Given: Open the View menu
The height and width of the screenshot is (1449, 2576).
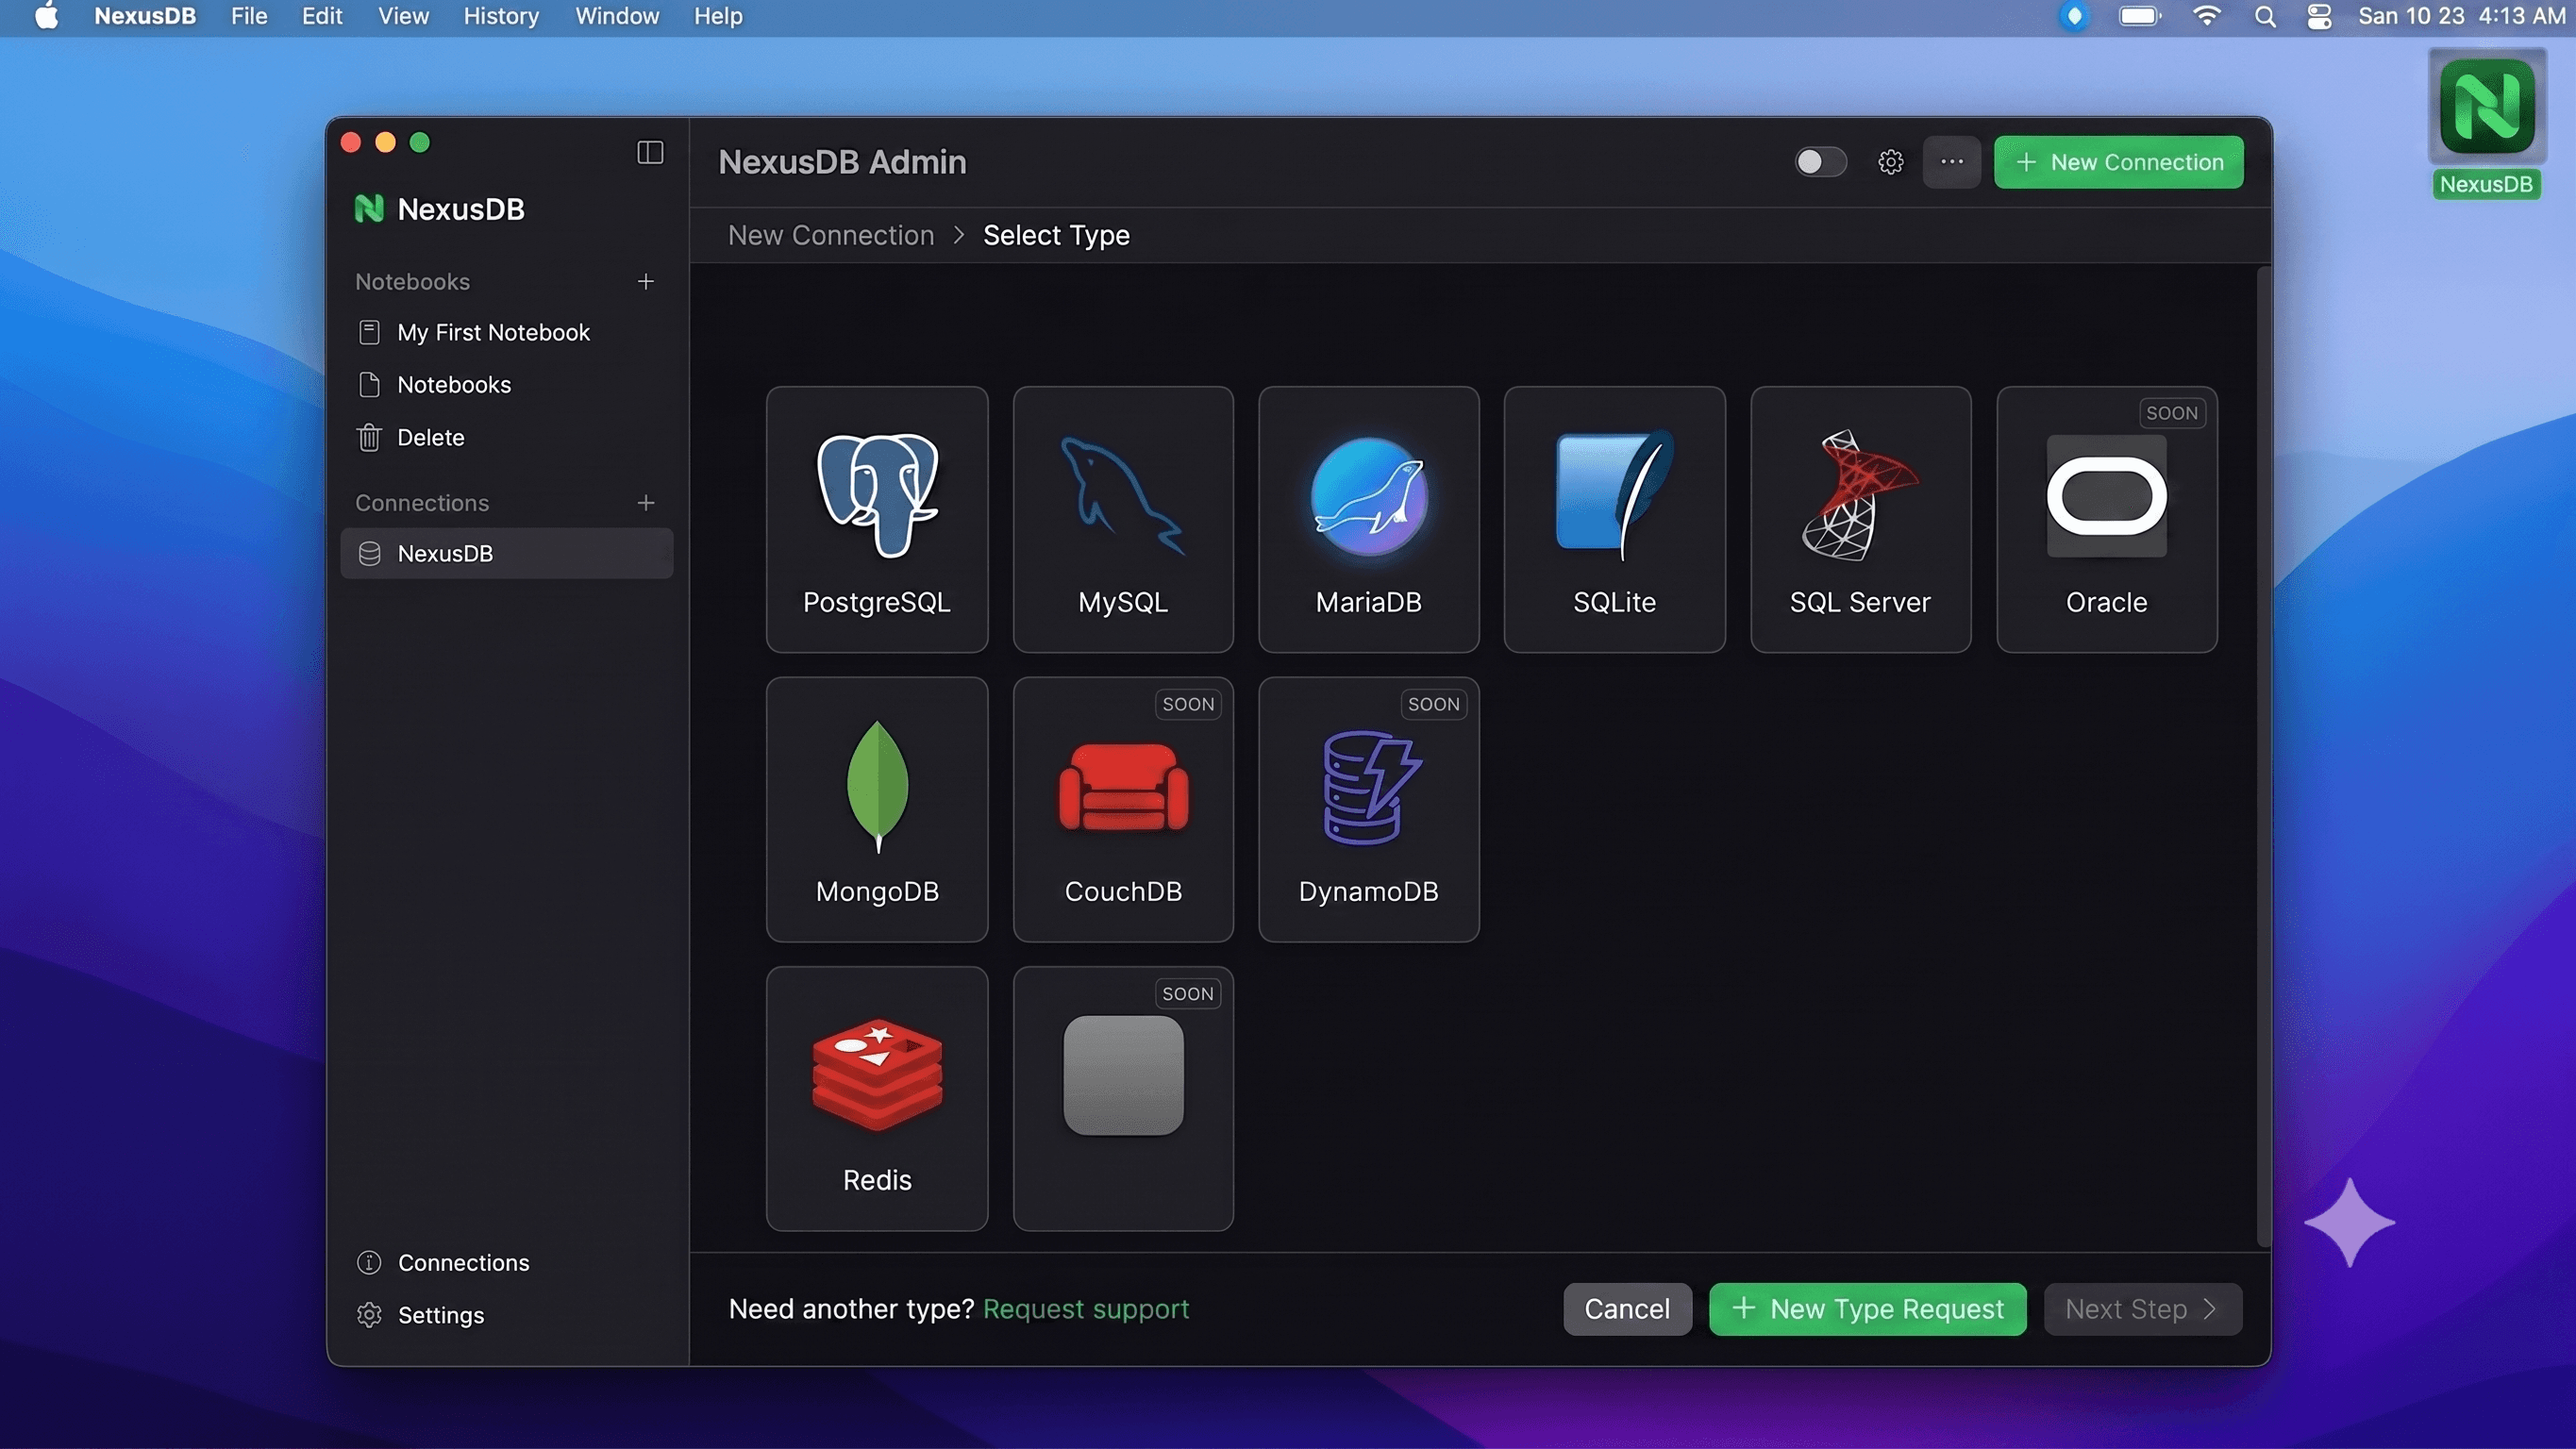Looking at the screenshot, I should [403, 17].
